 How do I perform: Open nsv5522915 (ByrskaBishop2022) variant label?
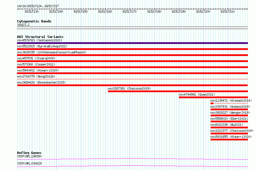42,46
